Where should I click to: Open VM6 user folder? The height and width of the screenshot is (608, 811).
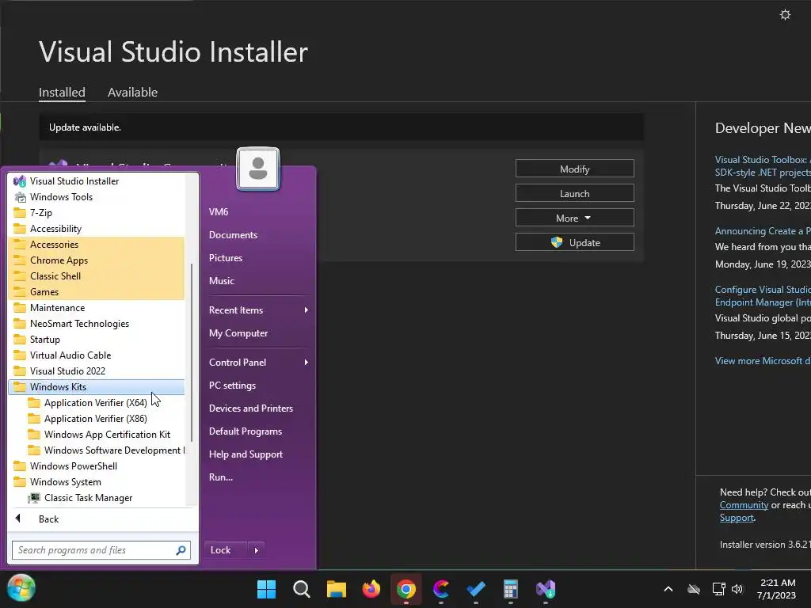[x=219, y=212]
